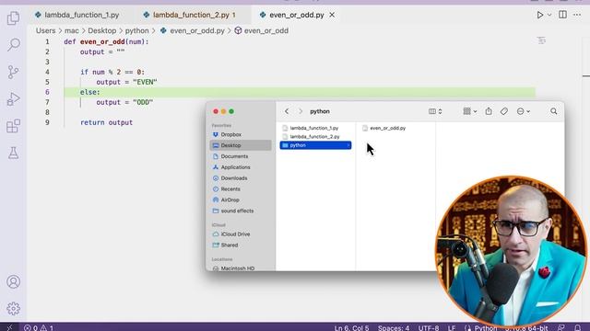Click the Finder Tags icon

pos(504,111)
